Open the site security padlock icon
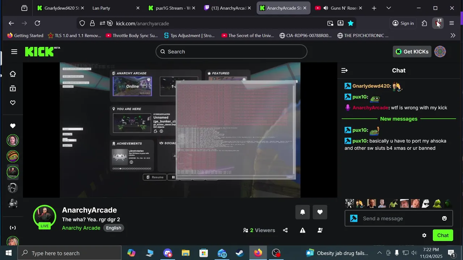 (92, 23)
